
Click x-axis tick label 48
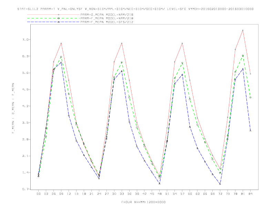160,194
